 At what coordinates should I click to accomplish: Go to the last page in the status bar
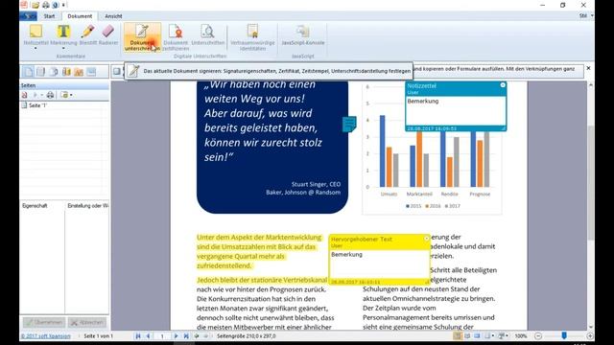[x=186, y=336]
